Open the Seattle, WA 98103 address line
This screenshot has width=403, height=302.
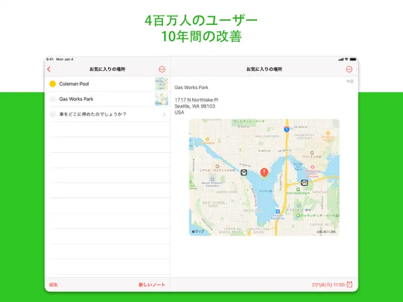tap(195, 106)
